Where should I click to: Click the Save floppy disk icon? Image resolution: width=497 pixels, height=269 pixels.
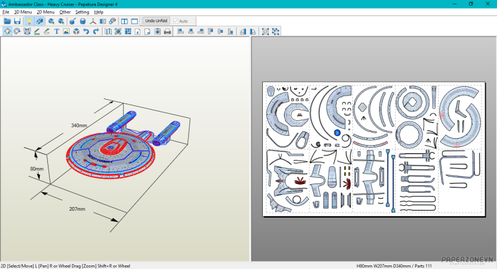point(17,21)
